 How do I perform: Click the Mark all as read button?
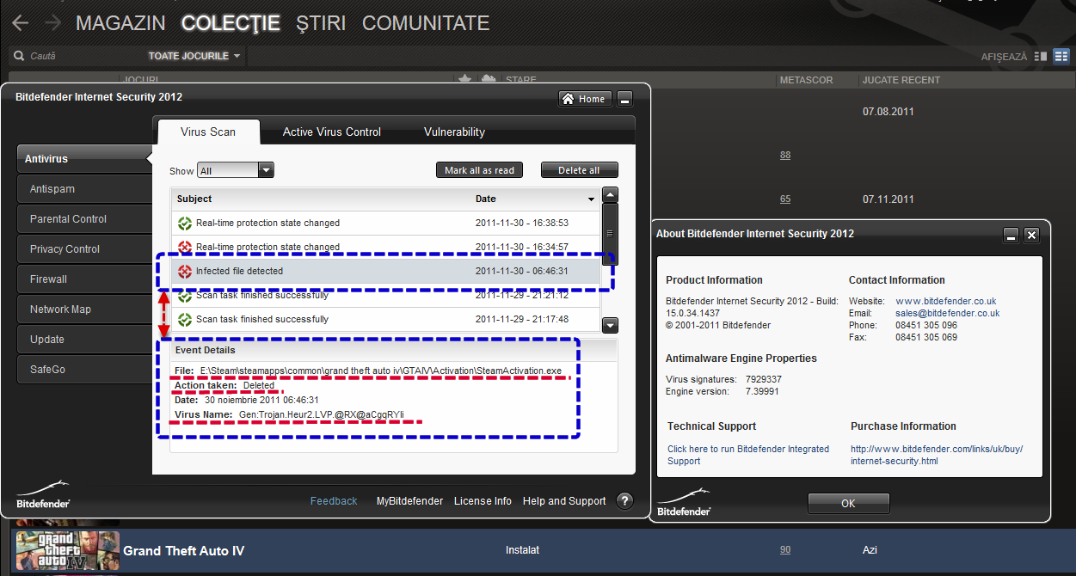479,170
